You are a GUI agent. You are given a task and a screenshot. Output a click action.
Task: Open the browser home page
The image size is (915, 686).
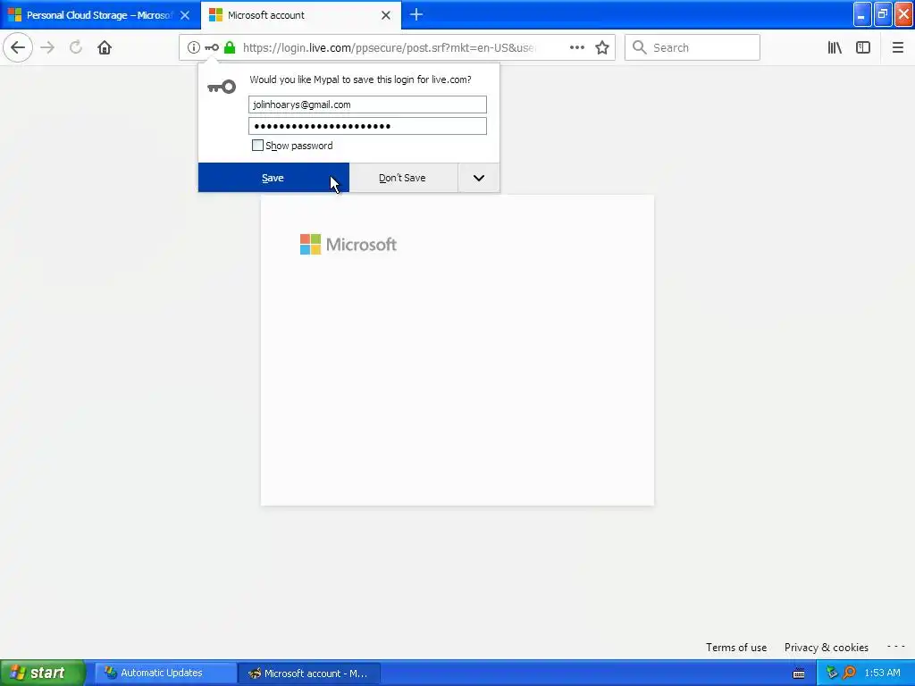[105, 47]
